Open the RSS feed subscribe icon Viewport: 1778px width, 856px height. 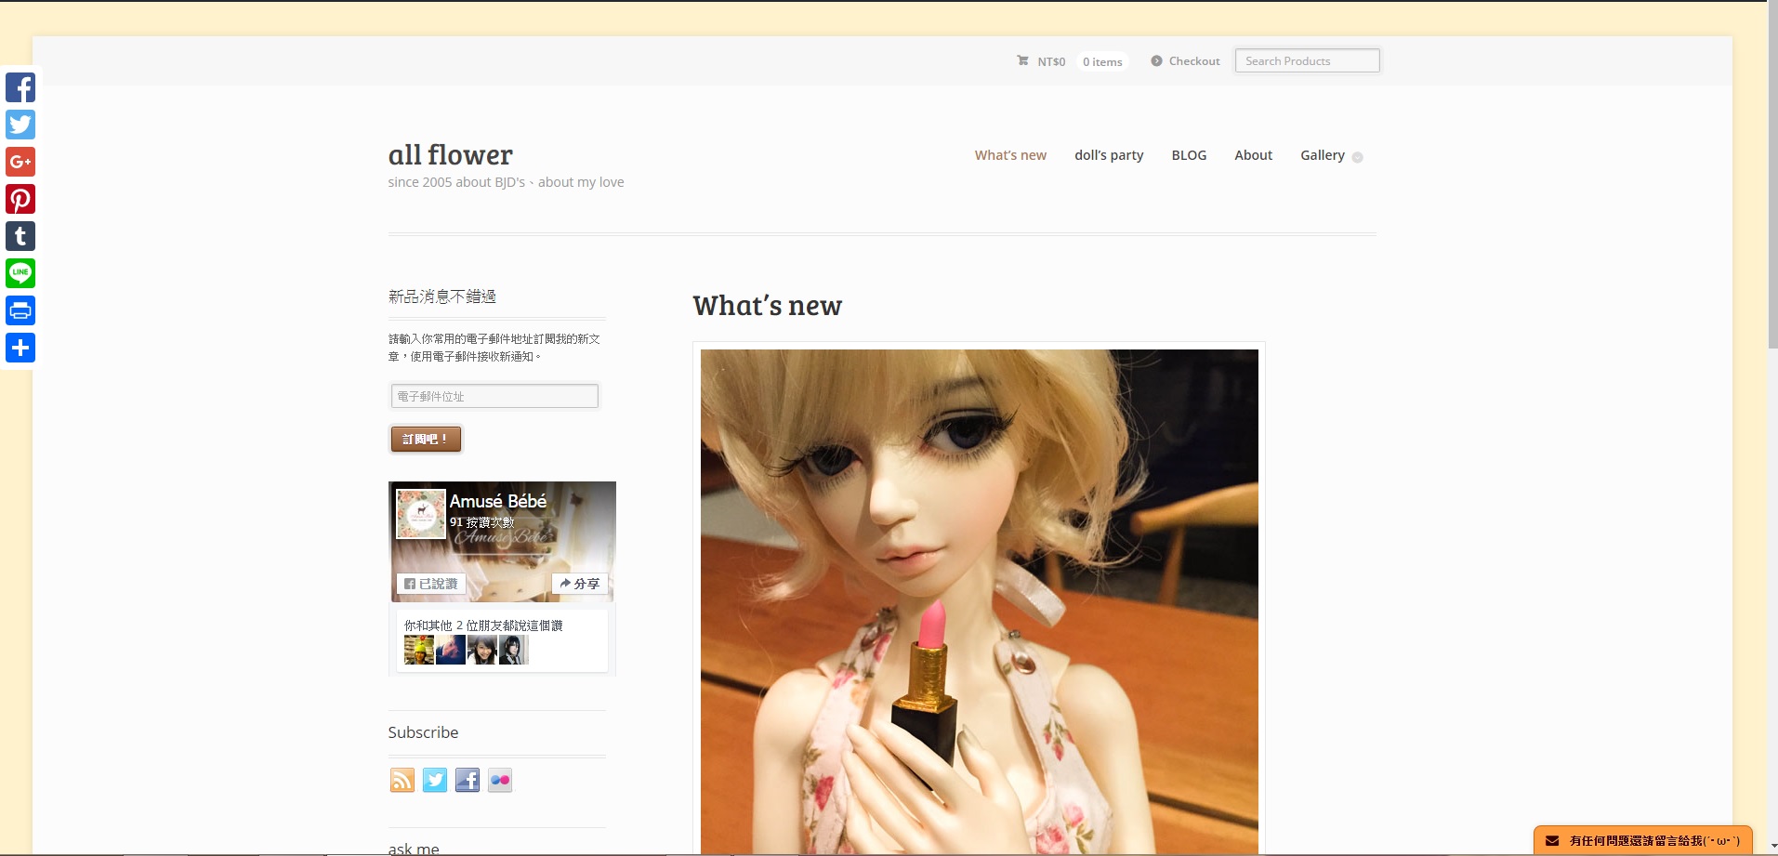[x=402, y=780]
